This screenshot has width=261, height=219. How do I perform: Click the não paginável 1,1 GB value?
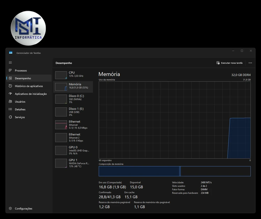[140, 207]
